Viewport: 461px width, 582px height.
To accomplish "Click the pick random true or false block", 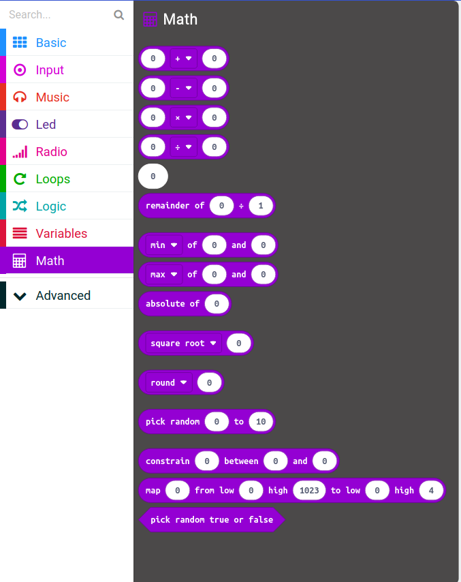I will click(x=211, y=520).
